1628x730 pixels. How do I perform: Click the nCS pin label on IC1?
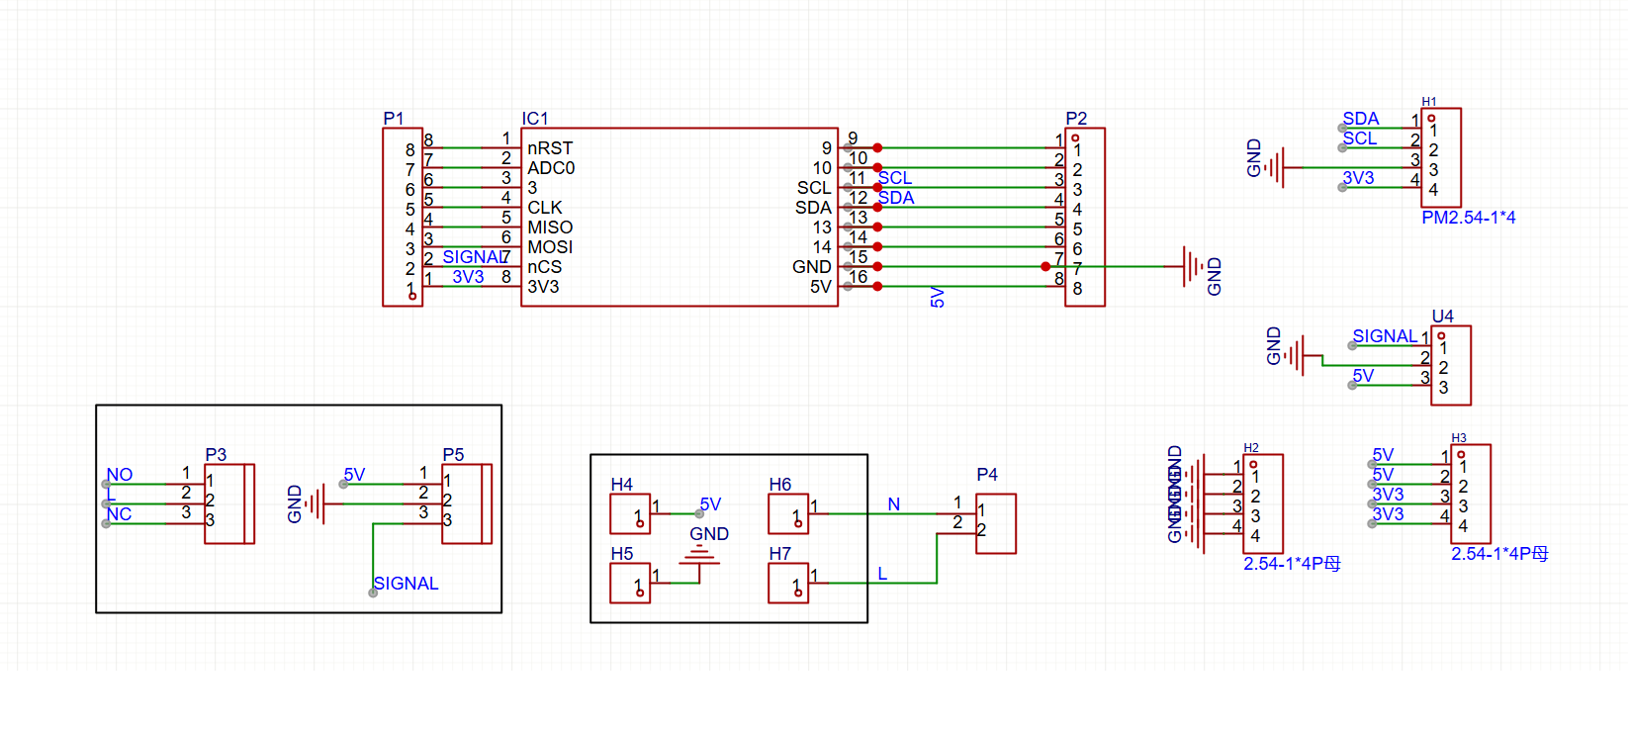click(544, 267)
